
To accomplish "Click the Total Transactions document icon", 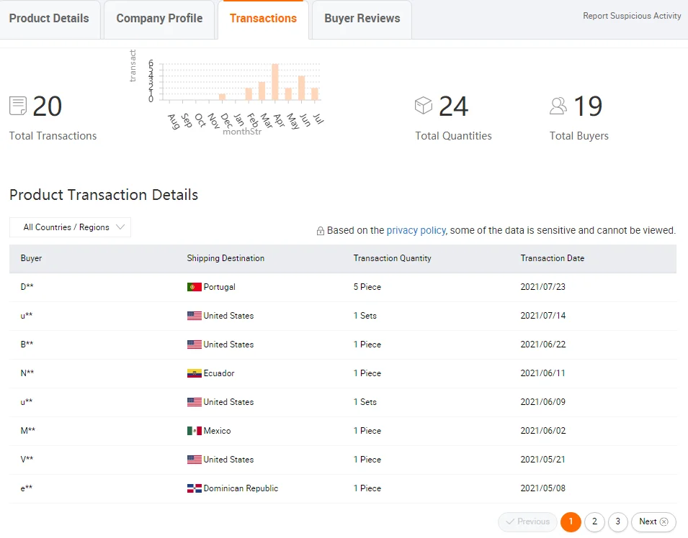I will 18,106.
